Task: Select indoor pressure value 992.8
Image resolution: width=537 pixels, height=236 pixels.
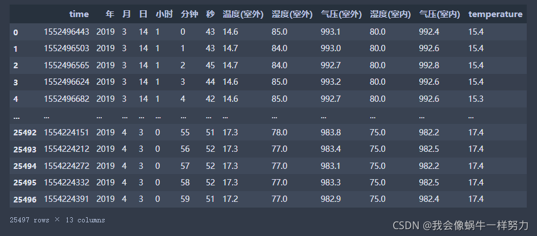Action: (x=429, y=65)
